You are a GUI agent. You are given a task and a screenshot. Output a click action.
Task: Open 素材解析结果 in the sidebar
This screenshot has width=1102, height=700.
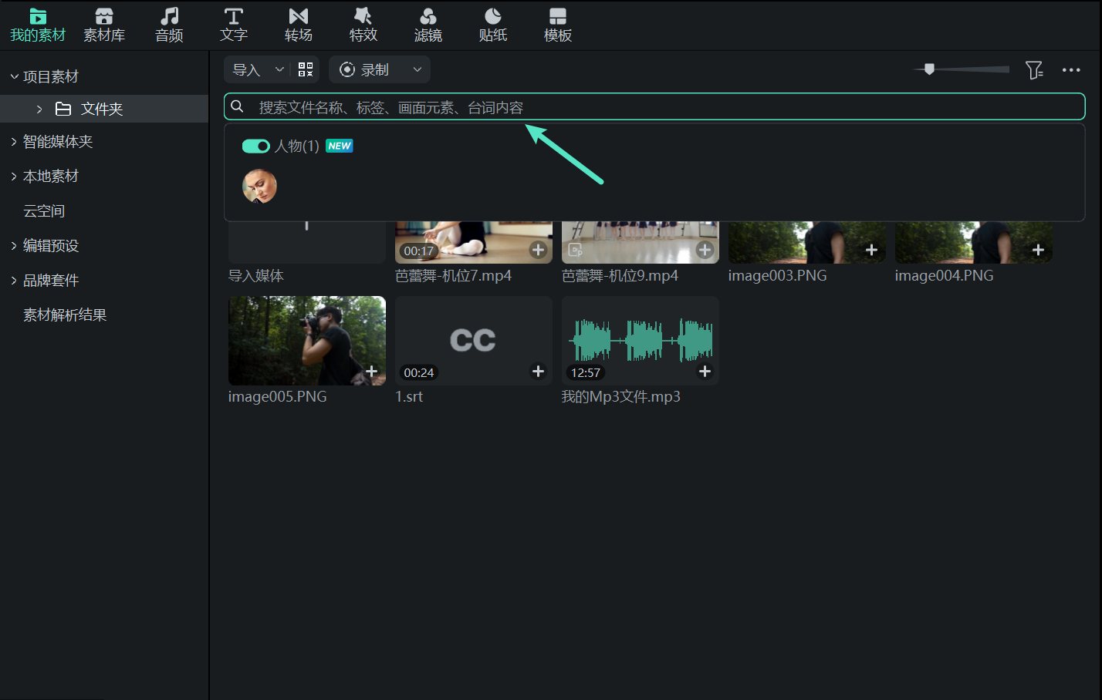click(x=65, y=315)
